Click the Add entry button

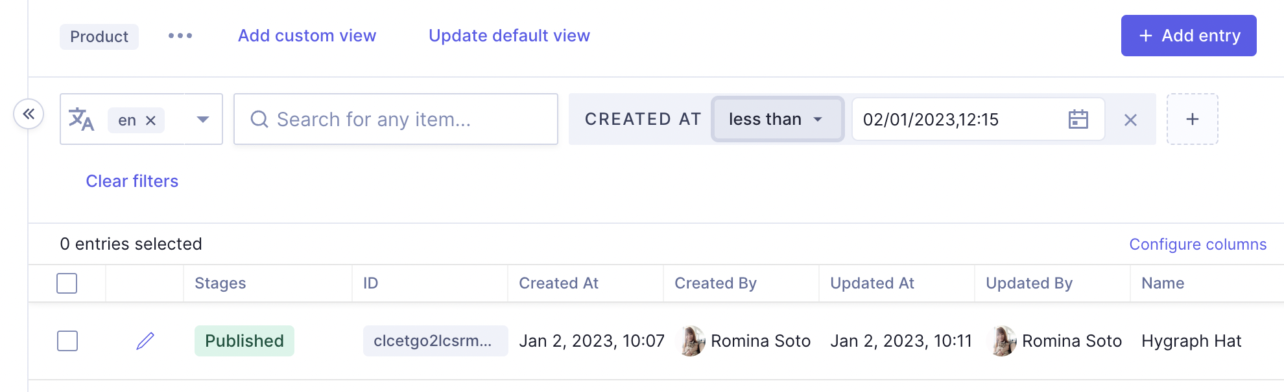1188,36
